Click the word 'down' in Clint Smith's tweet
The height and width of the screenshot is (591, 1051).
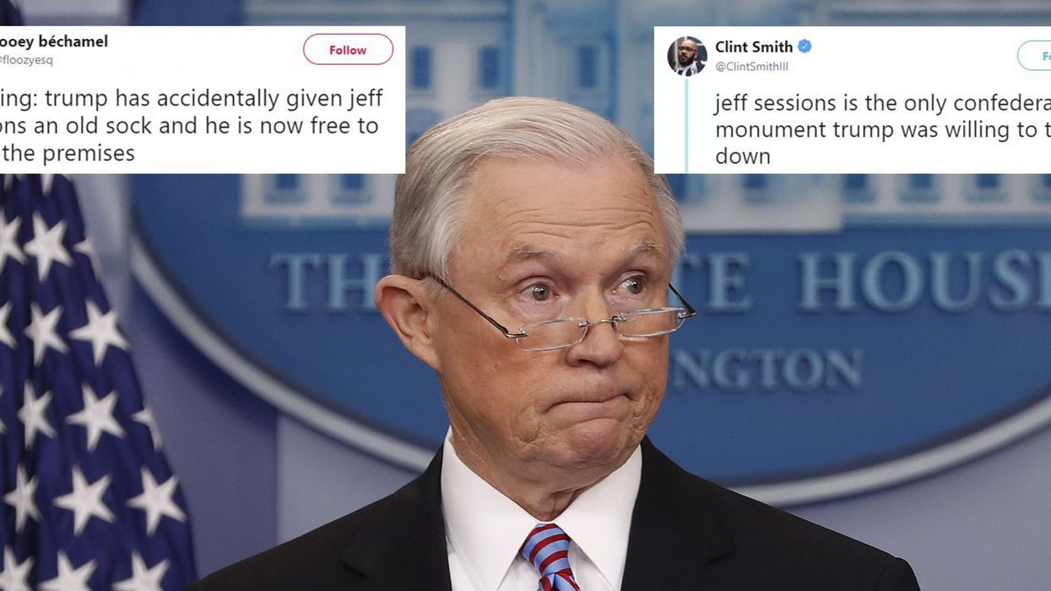tap(743, 156)
